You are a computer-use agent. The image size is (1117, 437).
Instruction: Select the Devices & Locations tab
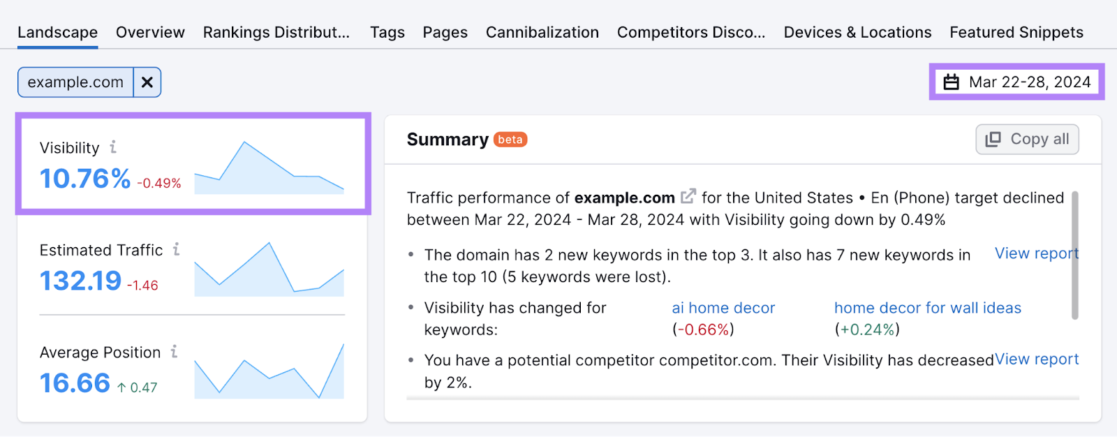(x=857, y=31)
